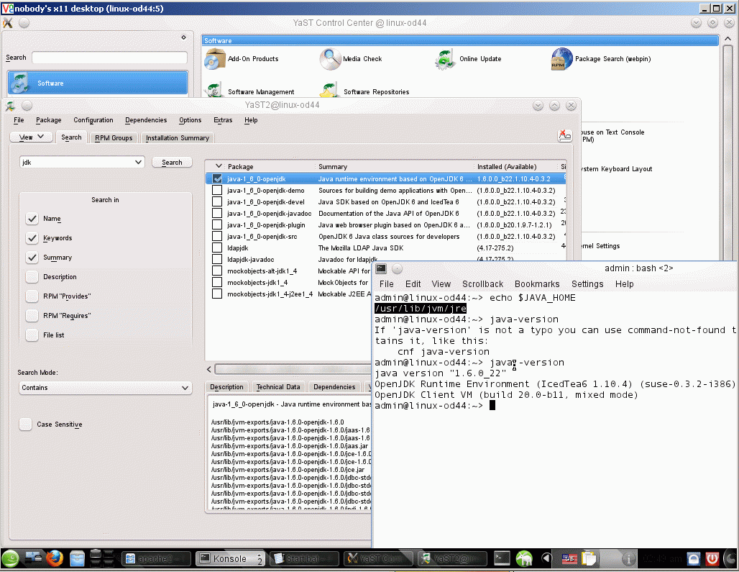Click the red X icon at right of tabs
The width and height of the screenshot is (739, 572).
pos(564,136)
